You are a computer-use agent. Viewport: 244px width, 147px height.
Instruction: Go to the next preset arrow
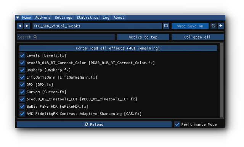27,26
